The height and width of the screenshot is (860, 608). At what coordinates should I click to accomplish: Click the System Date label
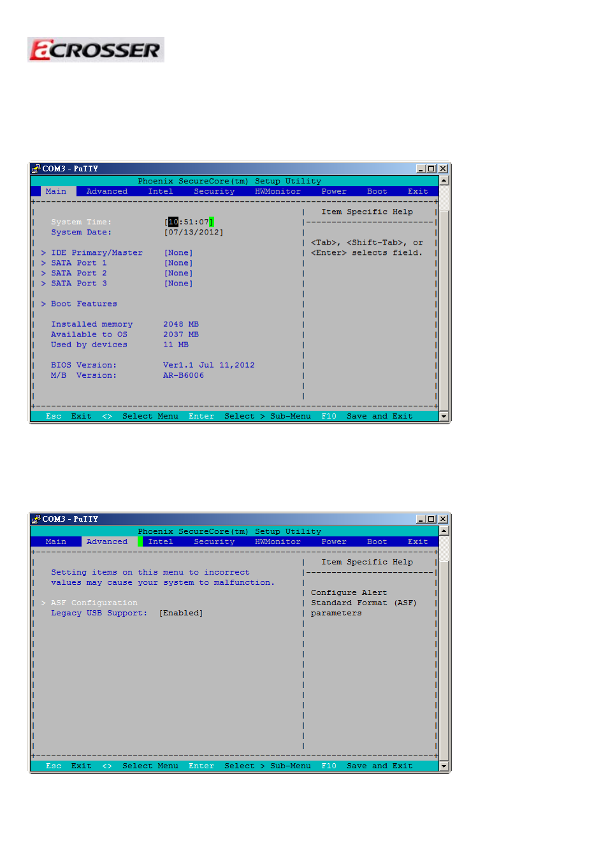[x=82, y=233]
